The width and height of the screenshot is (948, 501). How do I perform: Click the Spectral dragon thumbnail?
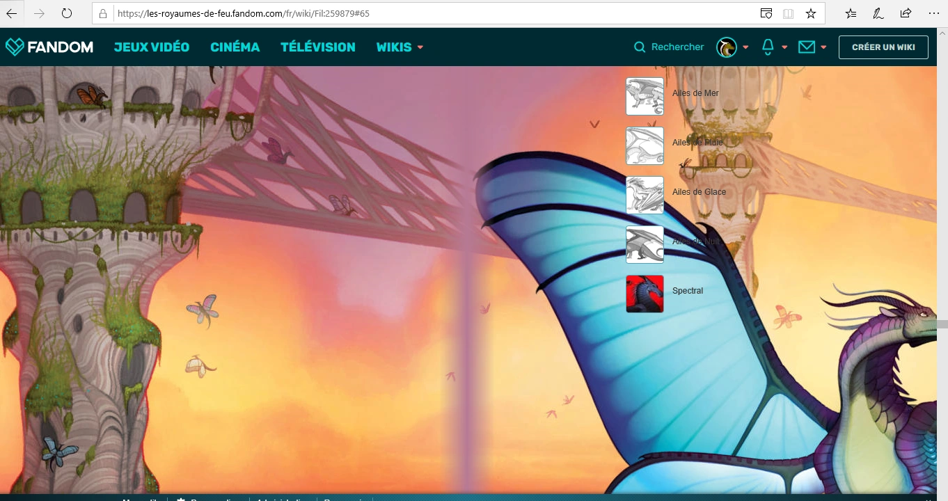(x=645, y=294)
